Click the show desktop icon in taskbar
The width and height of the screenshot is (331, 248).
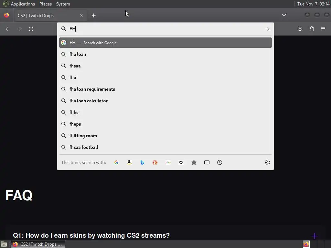click(4, 244)
